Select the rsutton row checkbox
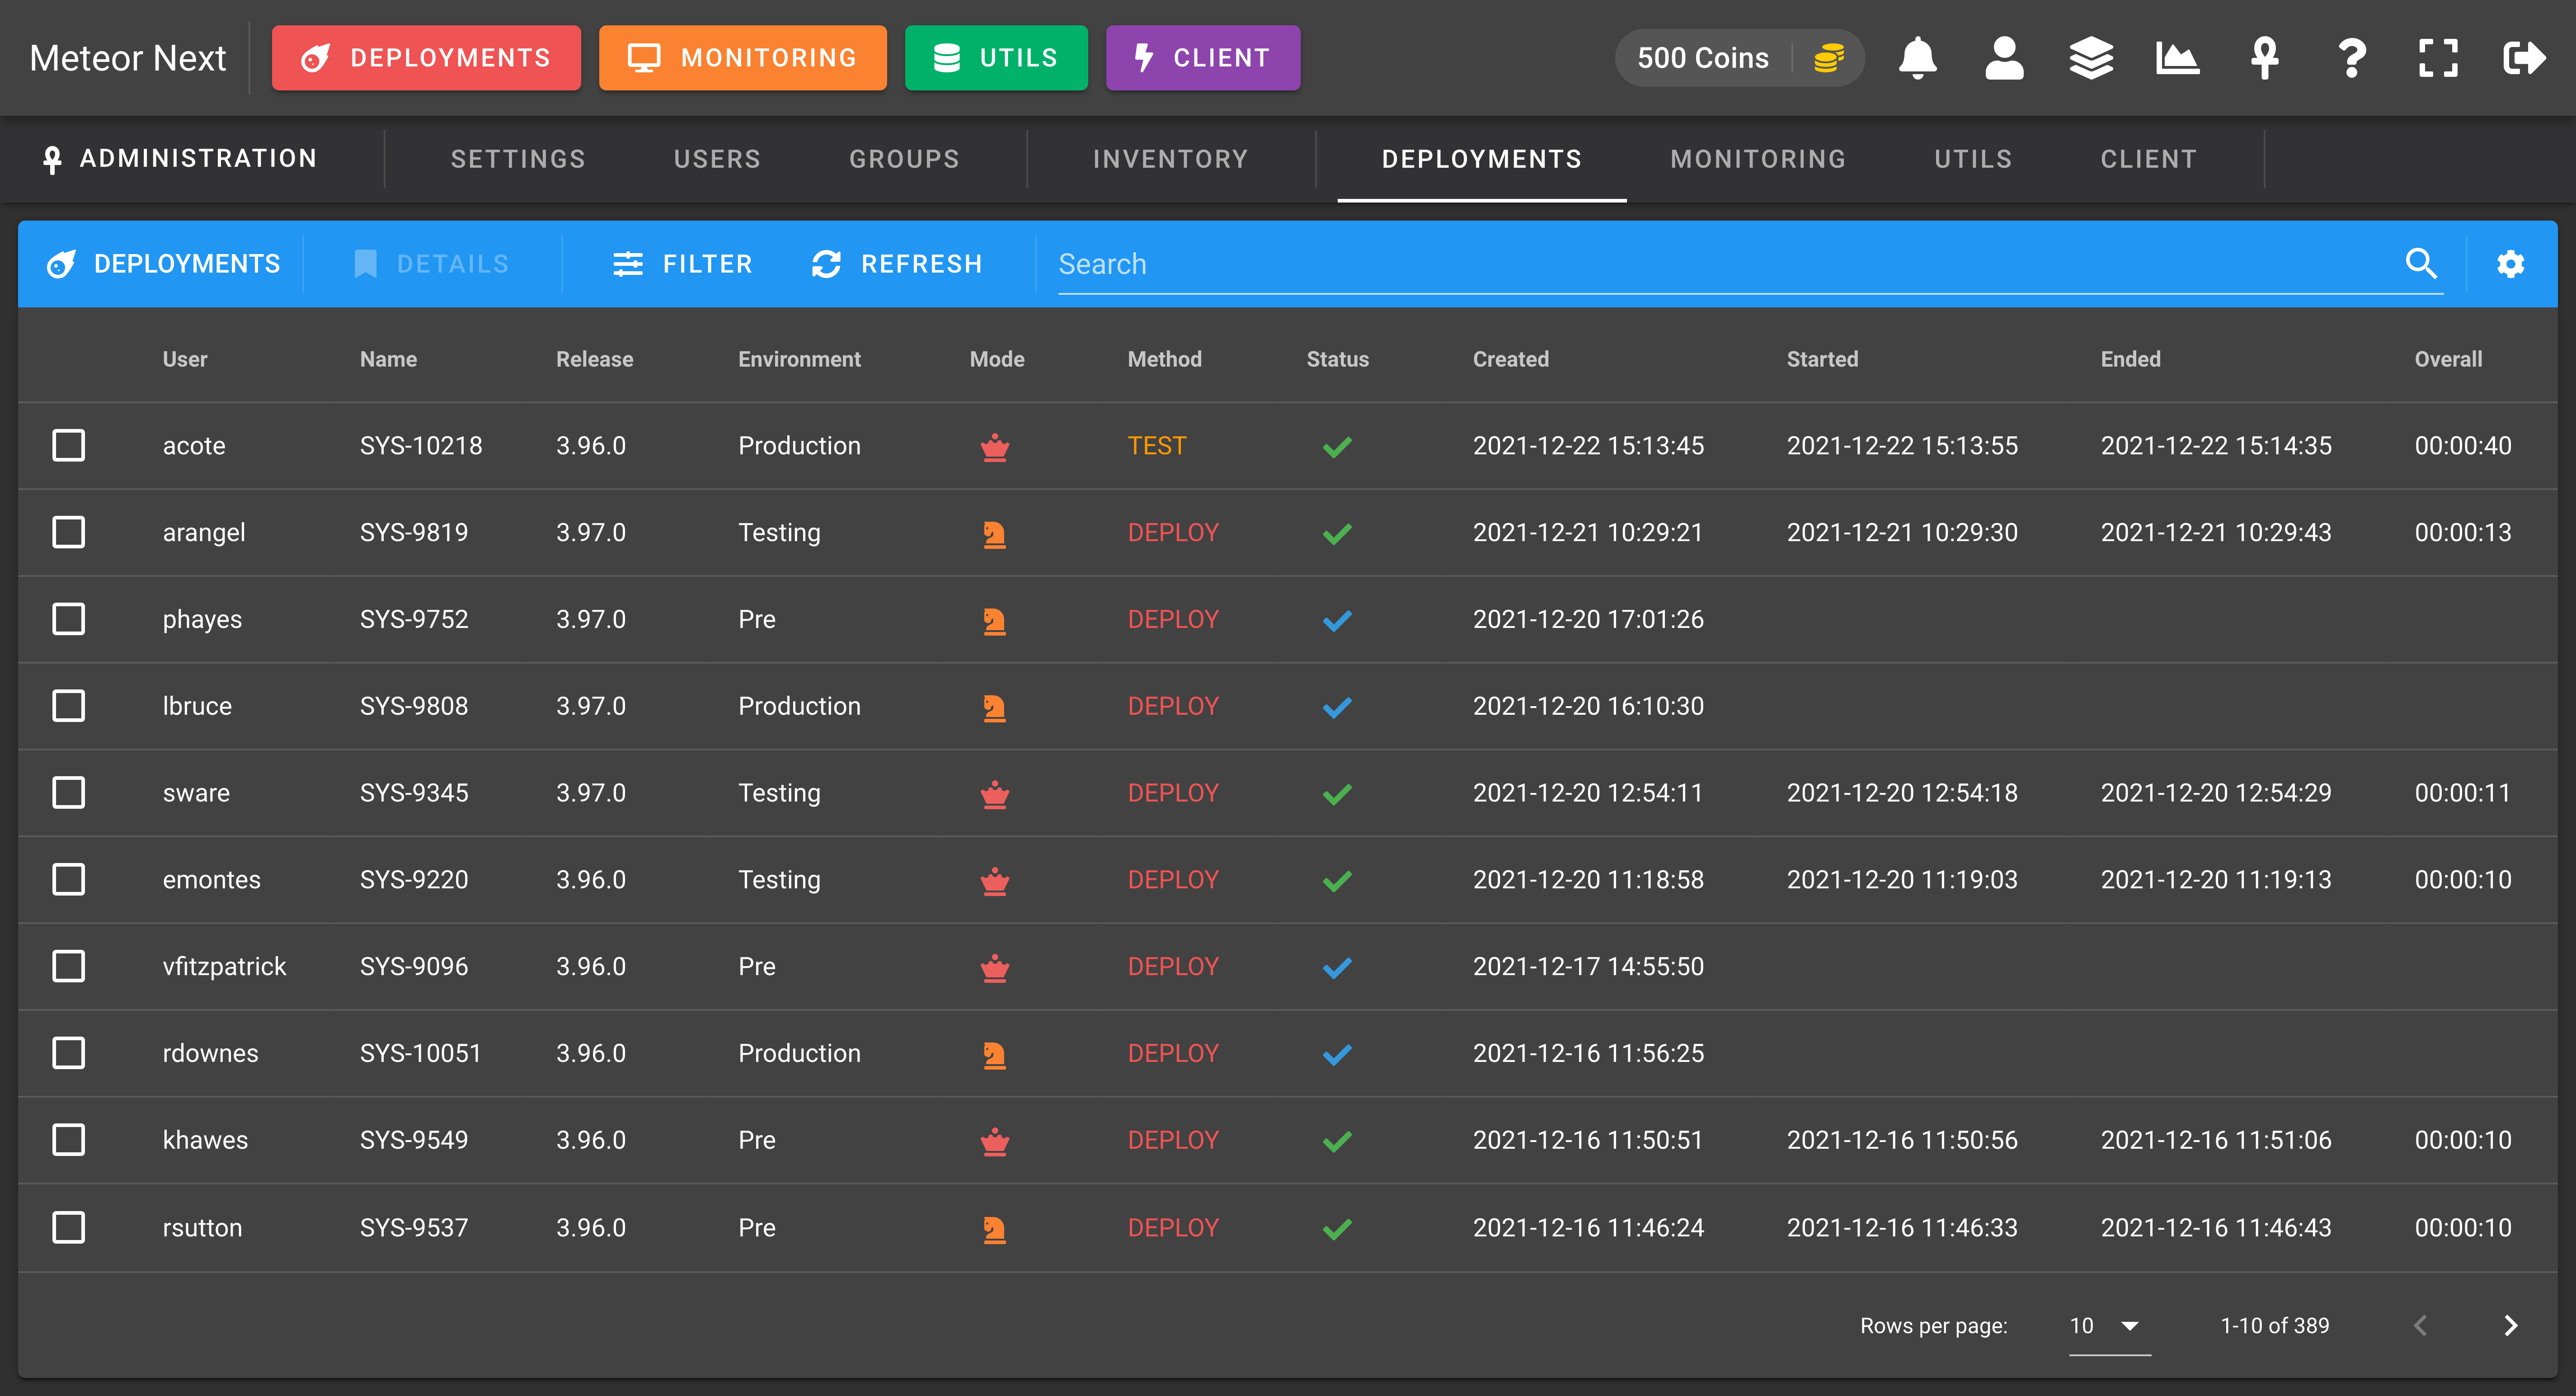 [68, 1227]
